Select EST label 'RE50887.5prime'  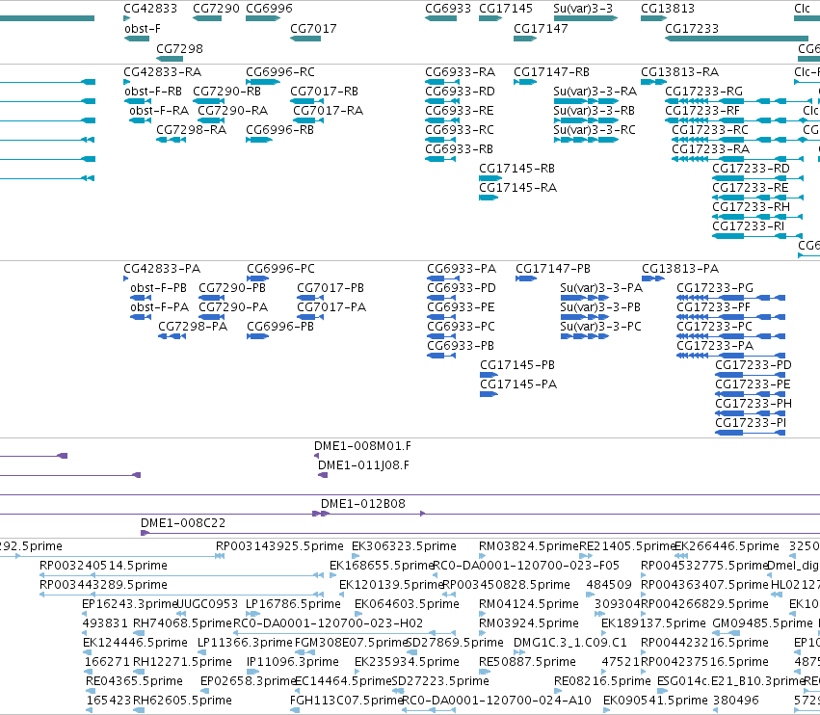coord(527,662)
